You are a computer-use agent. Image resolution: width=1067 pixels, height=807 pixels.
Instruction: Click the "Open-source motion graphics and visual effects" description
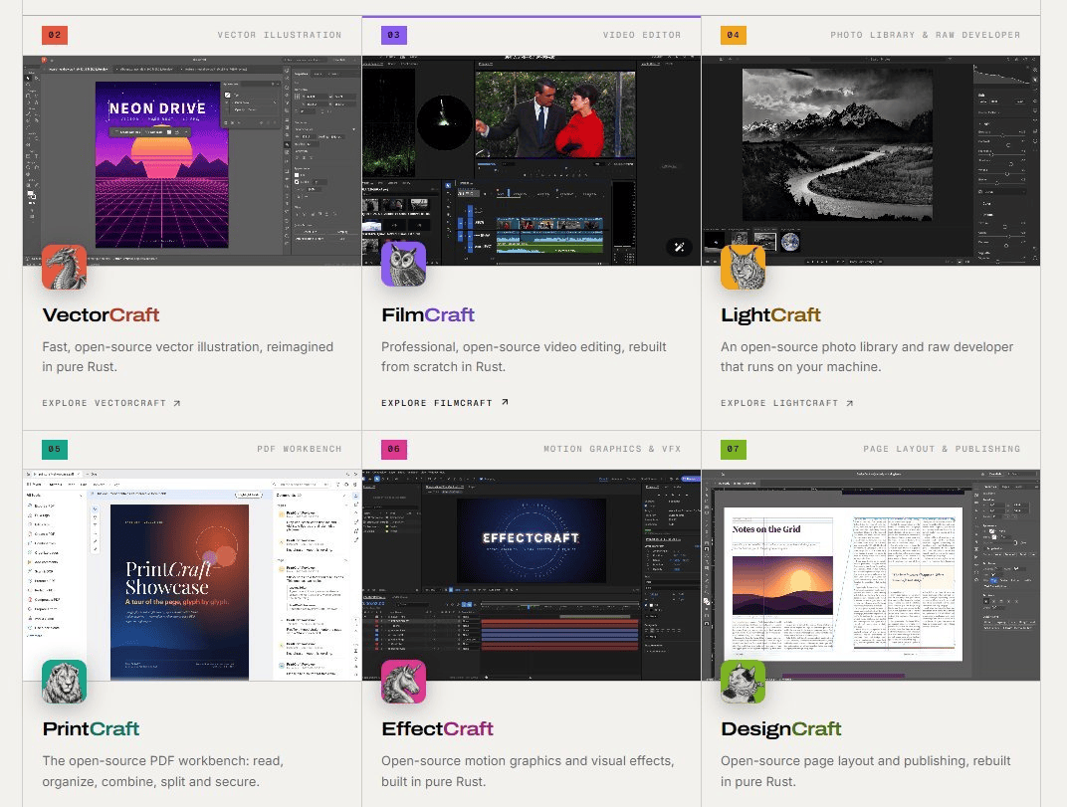pos(529,771)
